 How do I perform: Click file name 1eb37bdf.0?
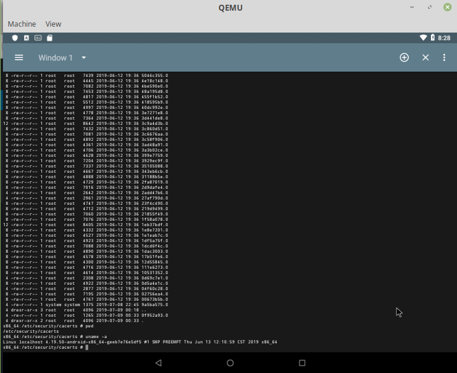155,224
